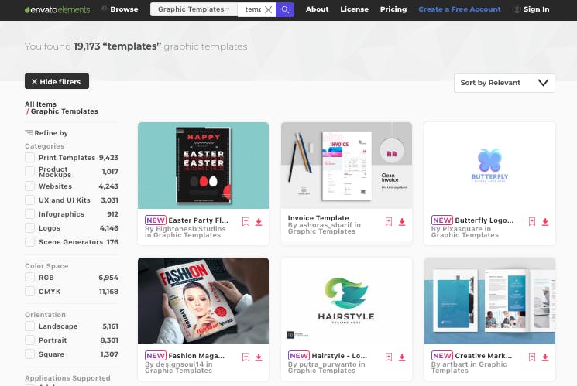The width and height of the screenshot is (577, 386).
Task: Bookmark the Butterfly Logo item
Action: click(x=532, y=221)
